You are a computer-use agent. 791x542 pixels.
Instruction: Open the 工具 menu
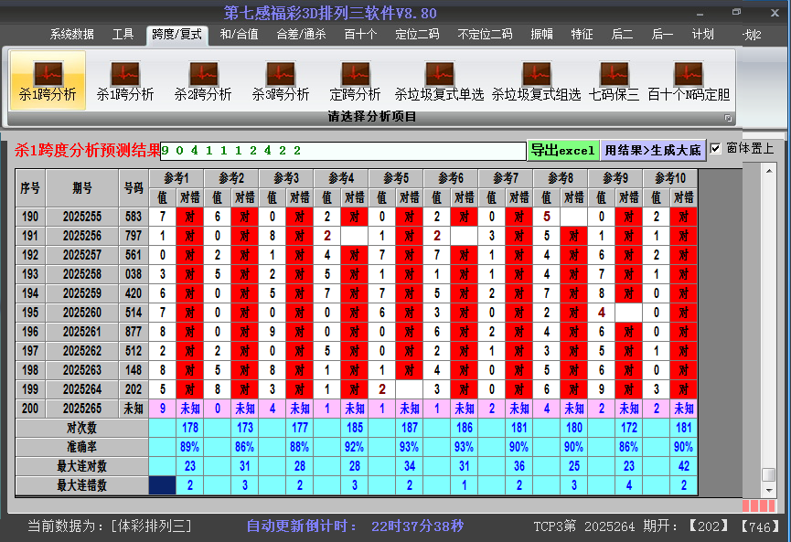[123, 35]
